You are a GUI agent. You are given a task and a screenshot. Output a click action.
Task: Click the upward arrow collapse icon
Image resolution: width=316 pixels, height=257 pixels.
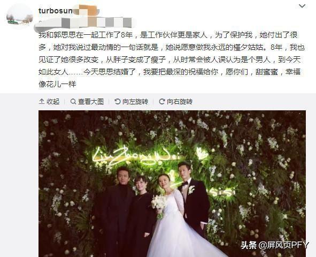pyautogui.click(x=42, y=102)
